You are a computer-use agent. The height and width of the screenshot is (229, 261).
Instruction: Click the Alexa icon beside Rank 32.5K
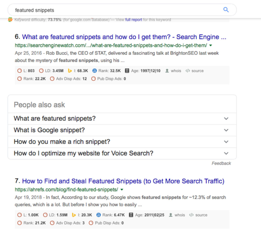pyautogui.click(x=95, y=71)
